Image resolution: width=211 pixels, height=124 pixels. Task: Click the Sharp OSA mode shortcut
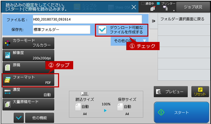point(119,7)
